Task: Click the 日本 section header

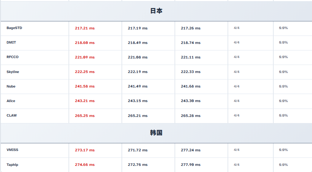Action: (x=156, y=11)
